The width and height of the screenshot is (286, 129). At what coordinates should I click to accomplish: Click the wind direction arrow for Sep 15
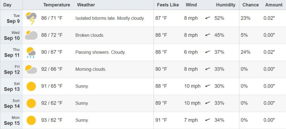208,120
